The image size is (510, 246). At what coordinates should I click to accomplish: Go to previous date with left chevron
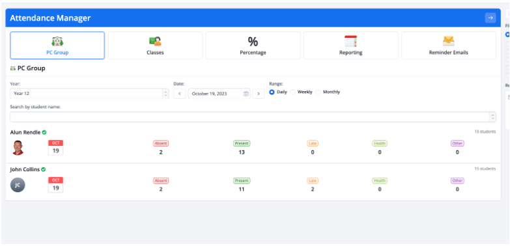[180, 94]
